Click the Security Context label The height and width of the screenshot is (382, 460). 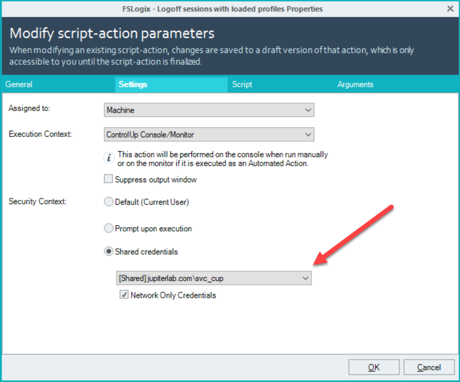[x=38, y=201]
